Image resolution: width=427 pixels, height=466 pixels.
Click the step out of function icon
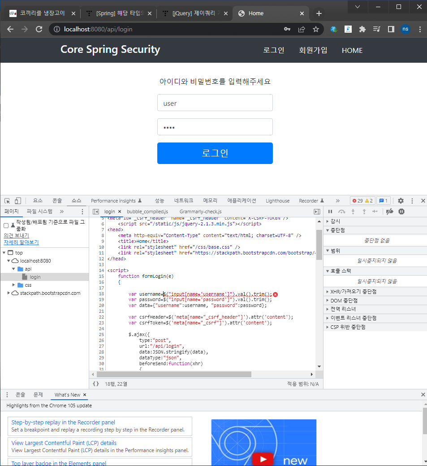[364, 211]
